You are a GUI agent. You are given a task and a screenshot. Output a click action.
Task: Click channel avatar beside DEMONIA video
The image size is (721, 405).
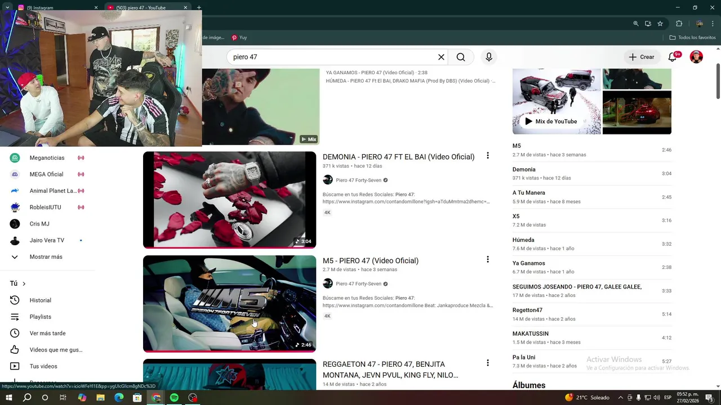coord(328,180)
